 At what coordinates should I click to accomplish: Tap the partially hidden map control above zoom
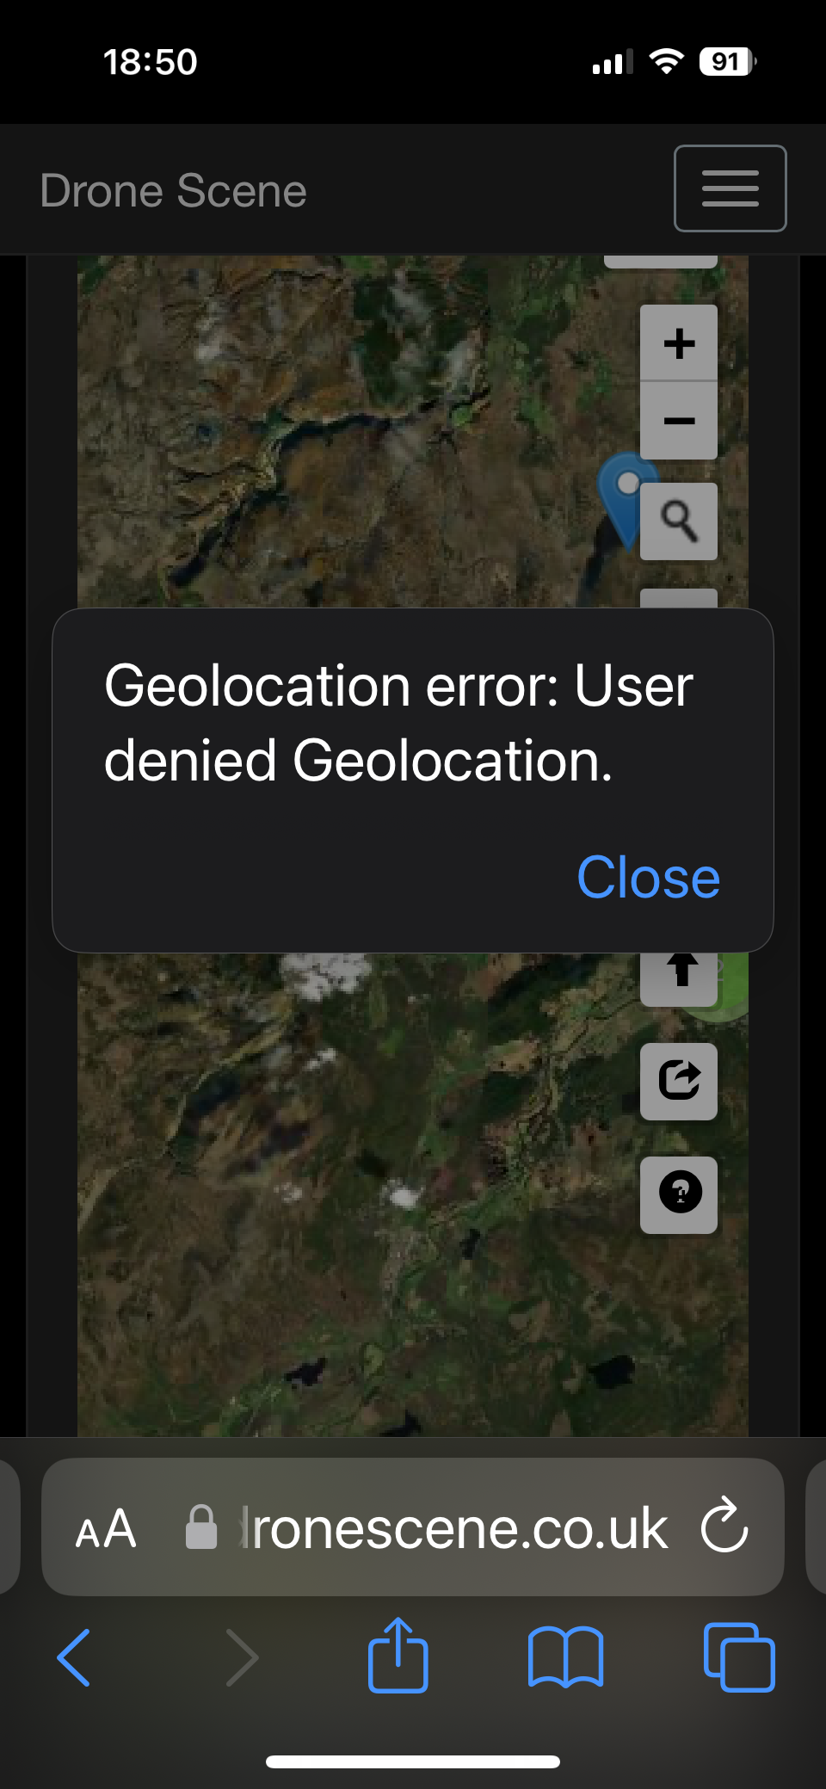(661, 262)
